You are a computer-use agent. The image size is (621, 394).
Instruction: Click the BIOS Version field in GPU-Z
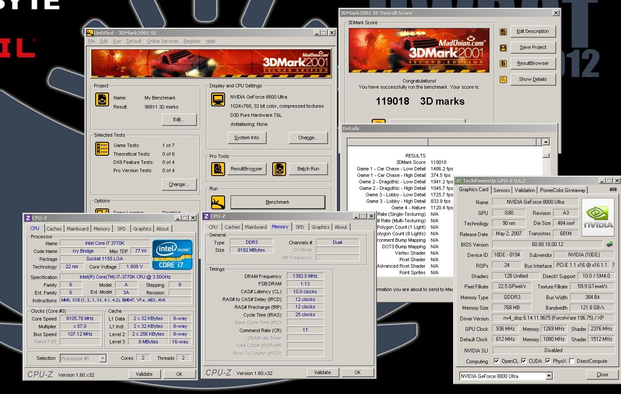[547, 244]
